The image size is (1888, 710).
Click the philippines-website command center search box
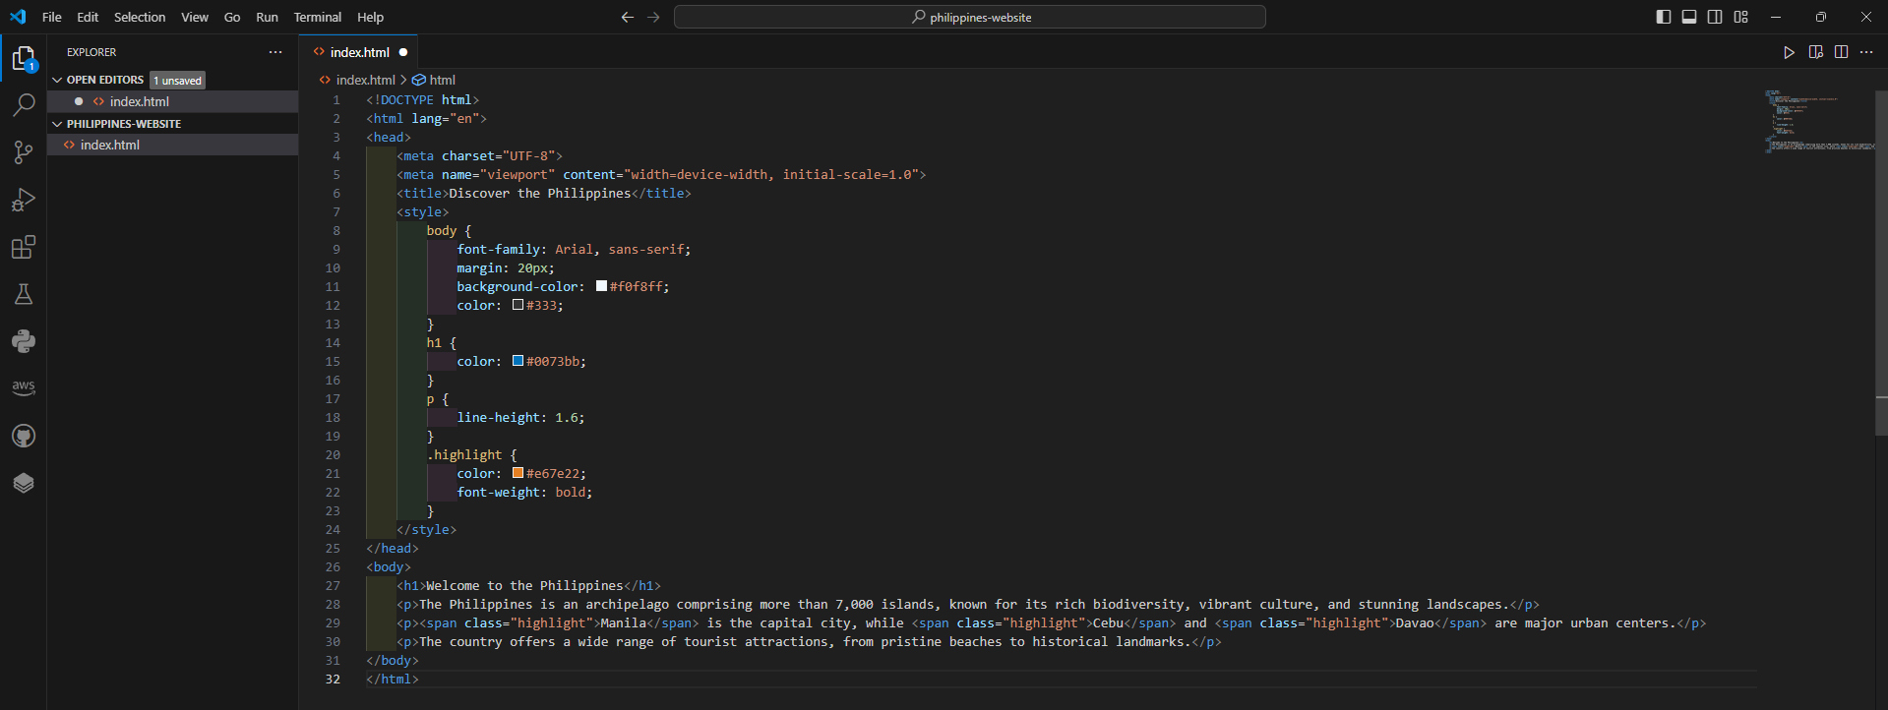pos(969,17)
